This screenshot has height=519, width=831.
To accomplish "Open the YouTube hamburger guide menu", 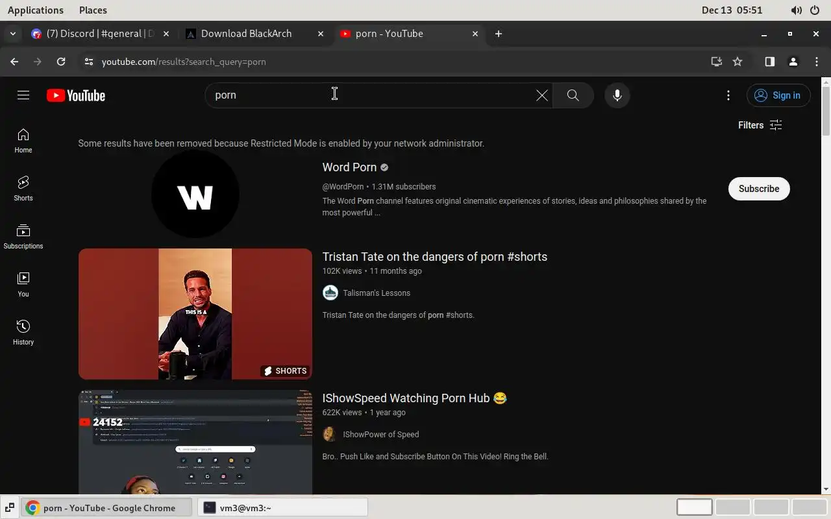I will (x=23, y=95).
